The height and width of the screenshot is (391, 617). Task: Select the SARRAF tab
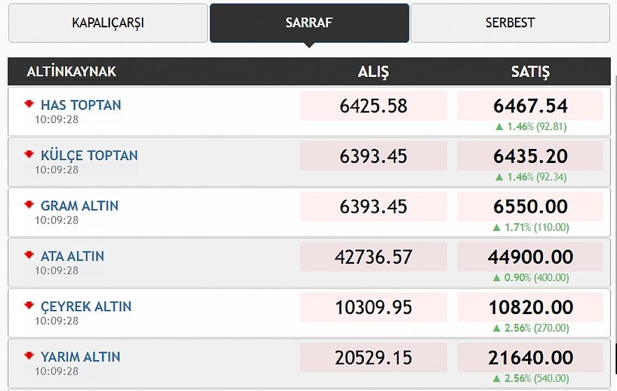pyautogui.click(x=309, y=23)
